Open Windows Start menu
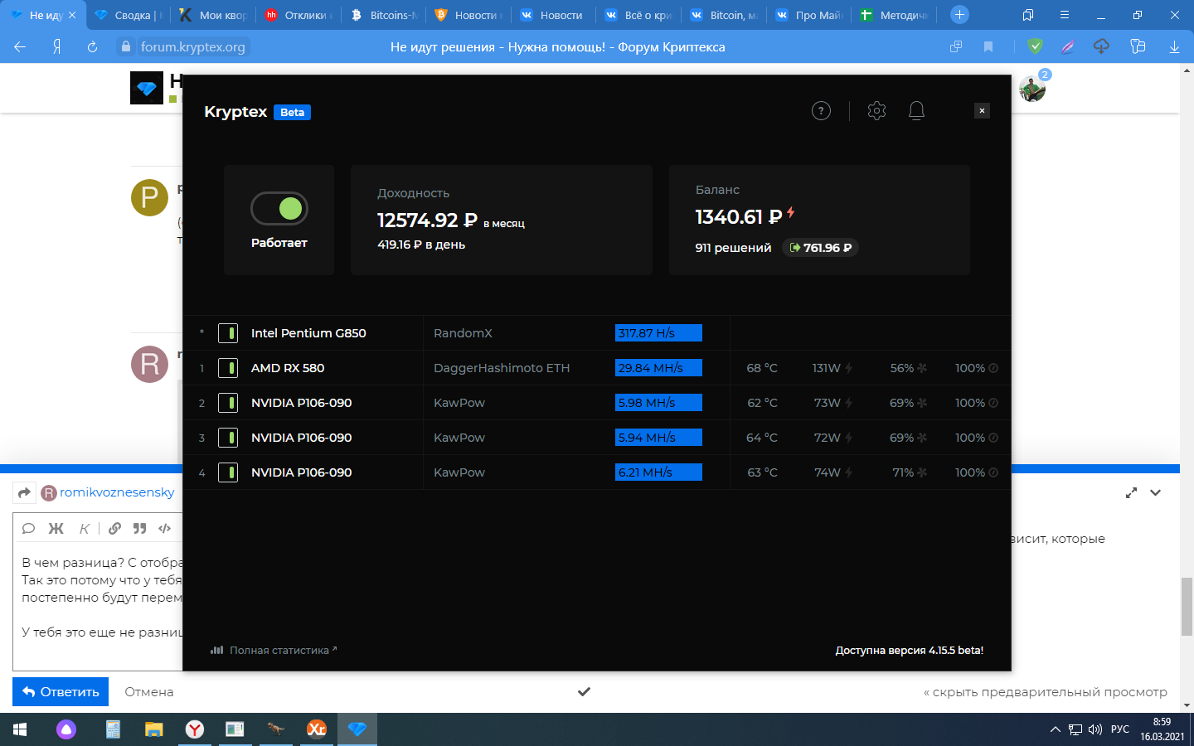Screen dimensions: 1194x746 pos(20,729)
